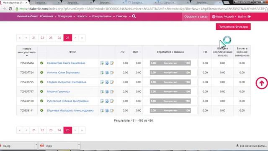Screen dimensions: 268x151
Task: Click the green padlock in the address bar
Action: (x=17, y=9)
